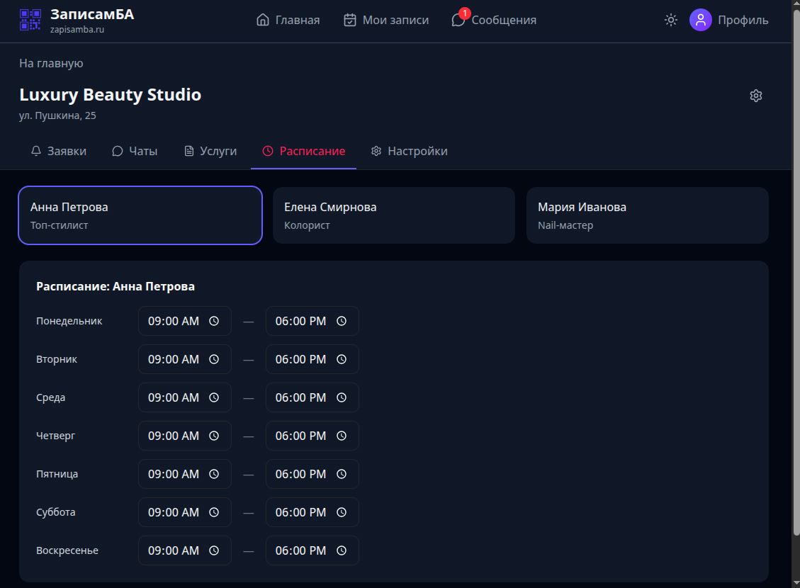Select master card Елена Смирнова

pyautogui.click(x=394, y=215)
